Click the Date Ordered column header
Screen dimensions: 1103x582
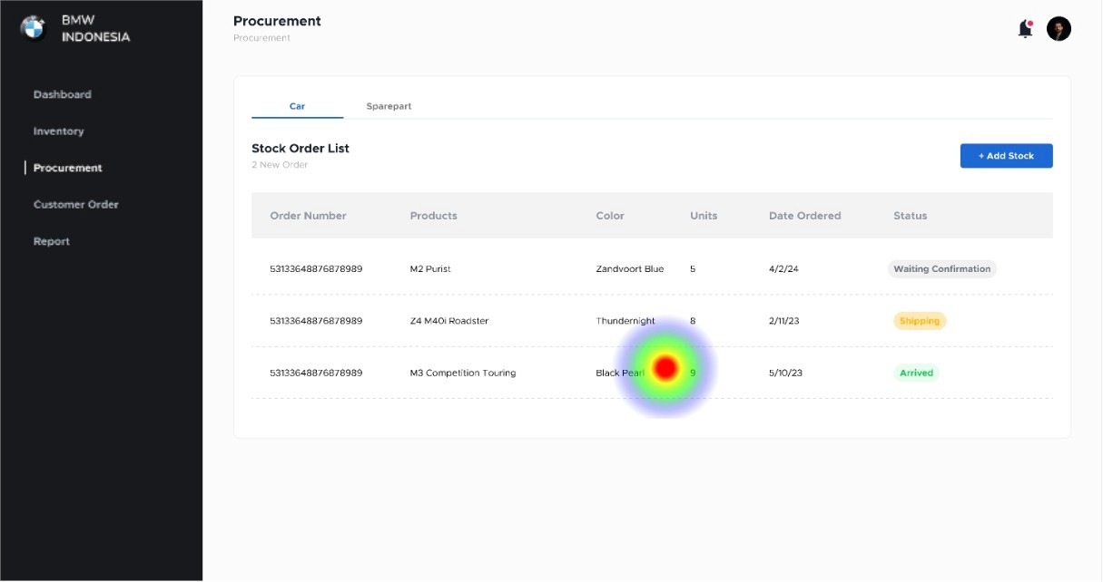pyautogui.click(x=804, y=216)
